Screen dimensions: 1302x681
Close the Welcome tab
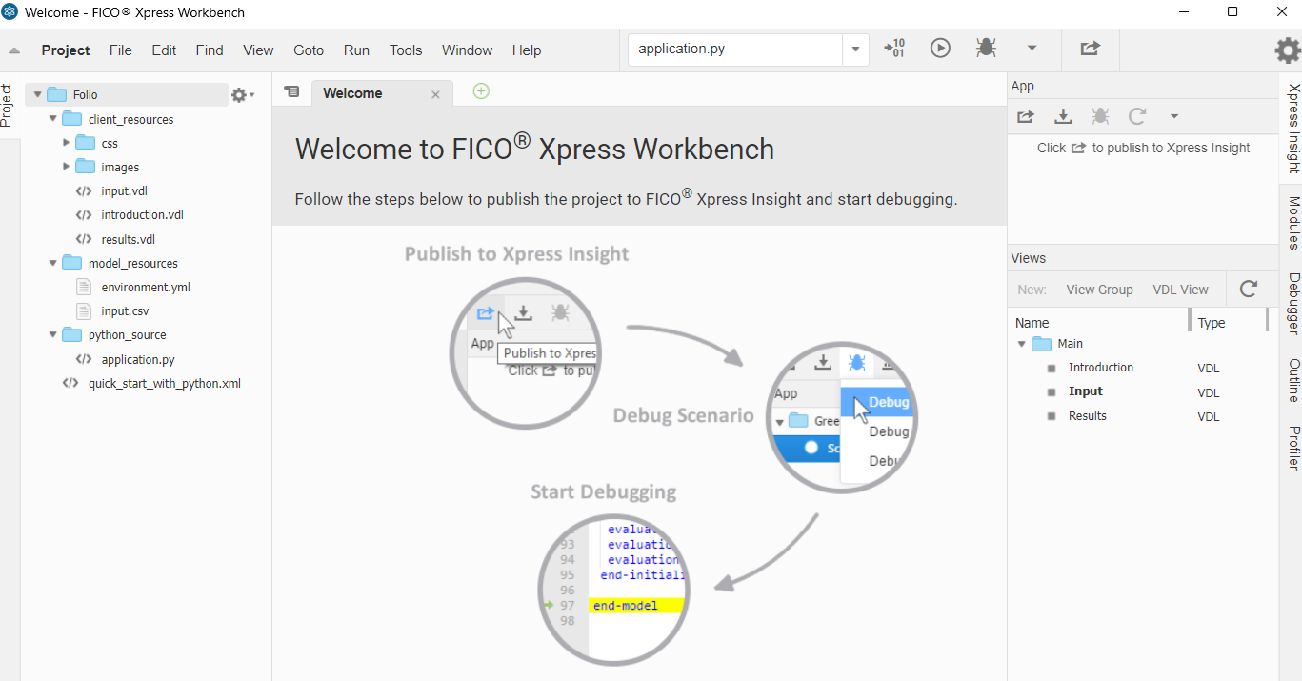(x=435, y=94)
